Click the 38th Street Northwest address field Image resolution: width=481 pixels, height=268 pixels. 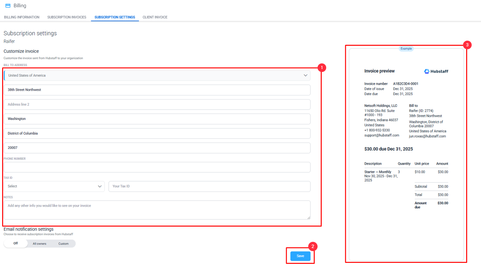157,90
